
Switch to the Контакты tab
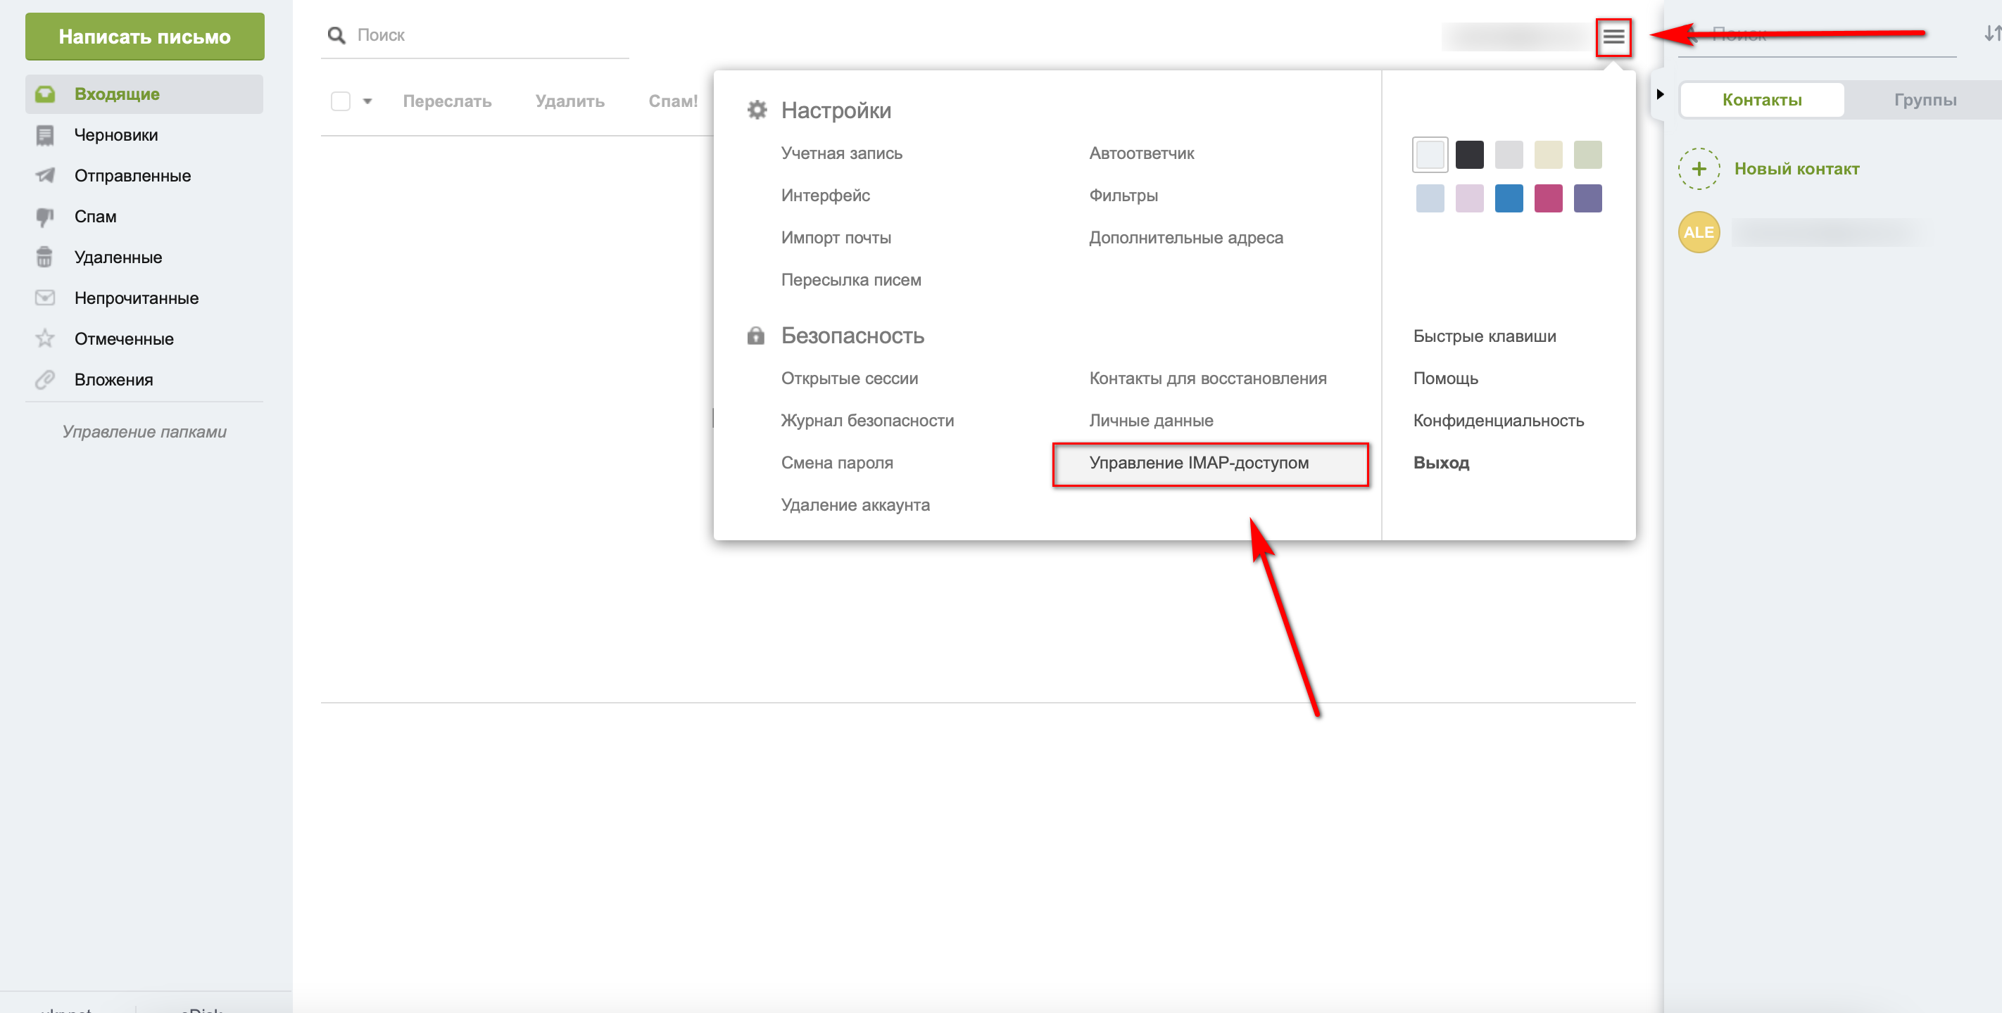point(1761,99)
